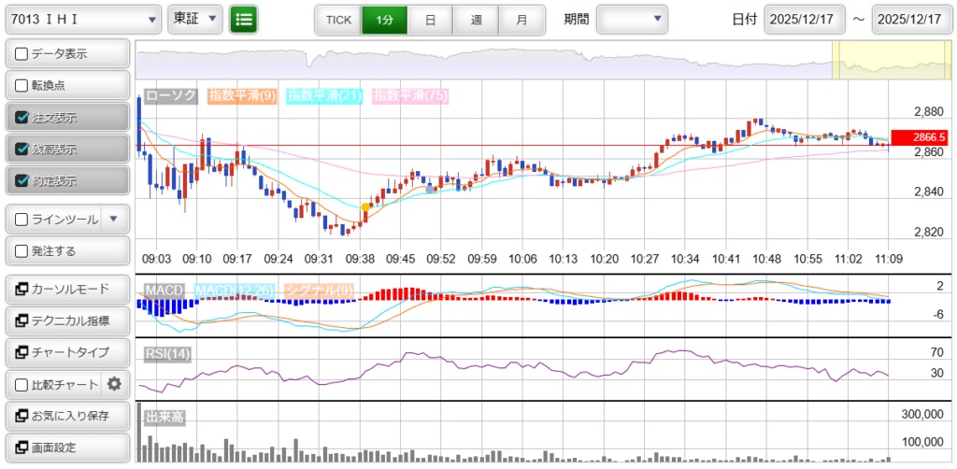Click お気に入り保存 to save favorite

point(65,416)
